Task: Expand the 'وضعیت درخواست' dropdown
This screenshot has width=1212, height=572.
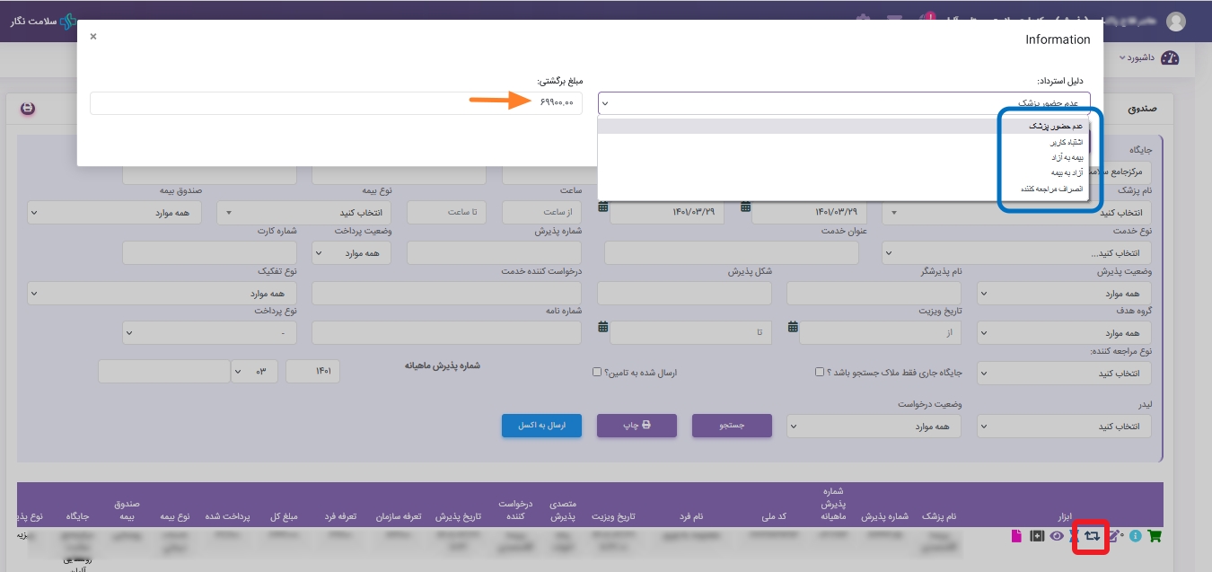Action: pyautogui.click(x=874, y=427)
